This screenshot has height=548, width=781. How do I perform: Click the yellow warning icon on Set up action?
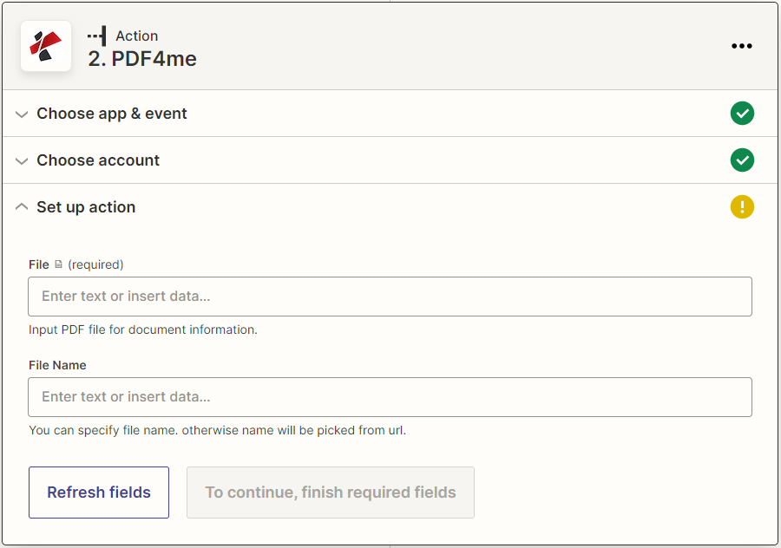pyautogui.click(x=742, y=207)
